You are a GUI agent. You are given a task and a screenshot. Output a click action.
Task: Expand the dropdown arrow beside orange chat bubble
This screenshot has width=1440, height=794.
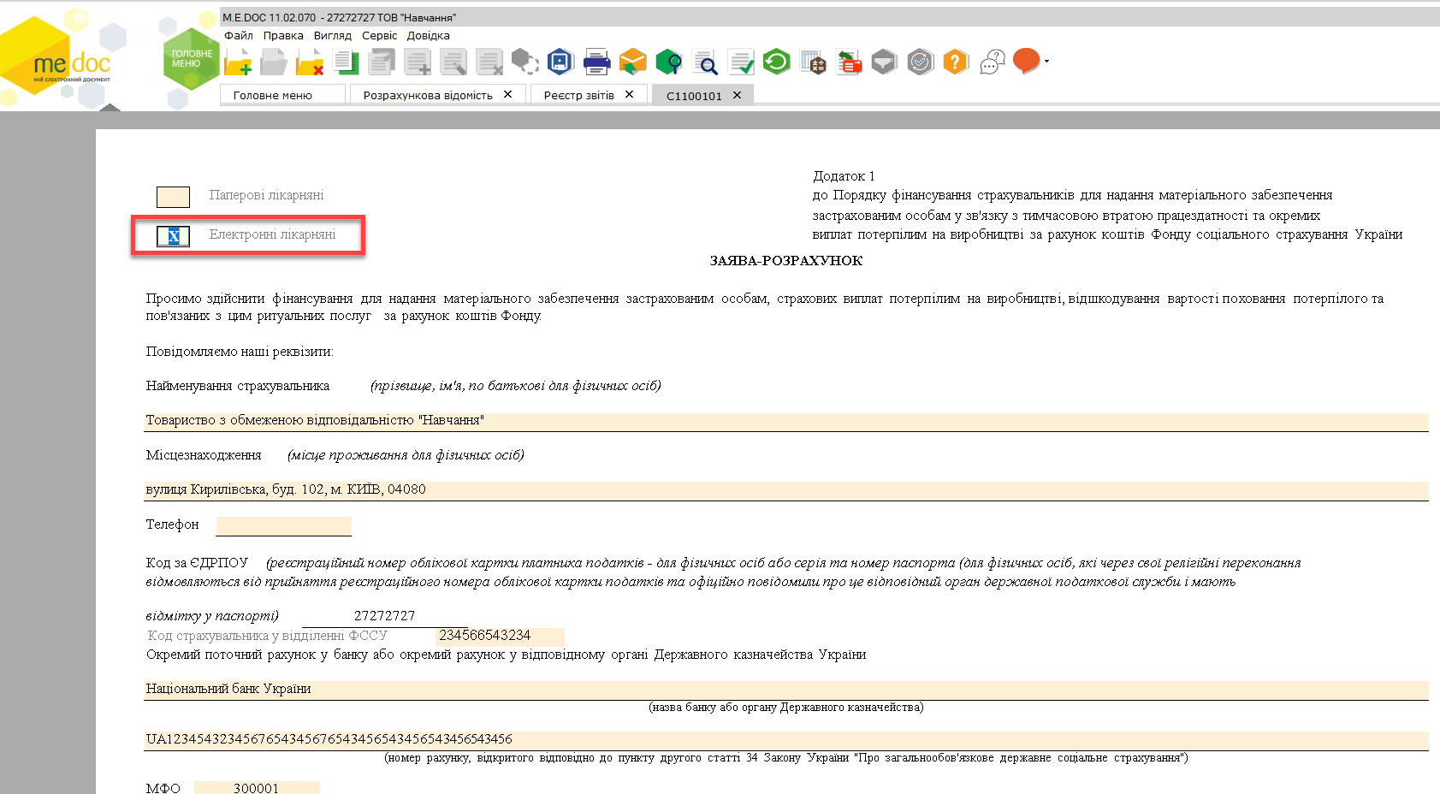coord(1046,62)
